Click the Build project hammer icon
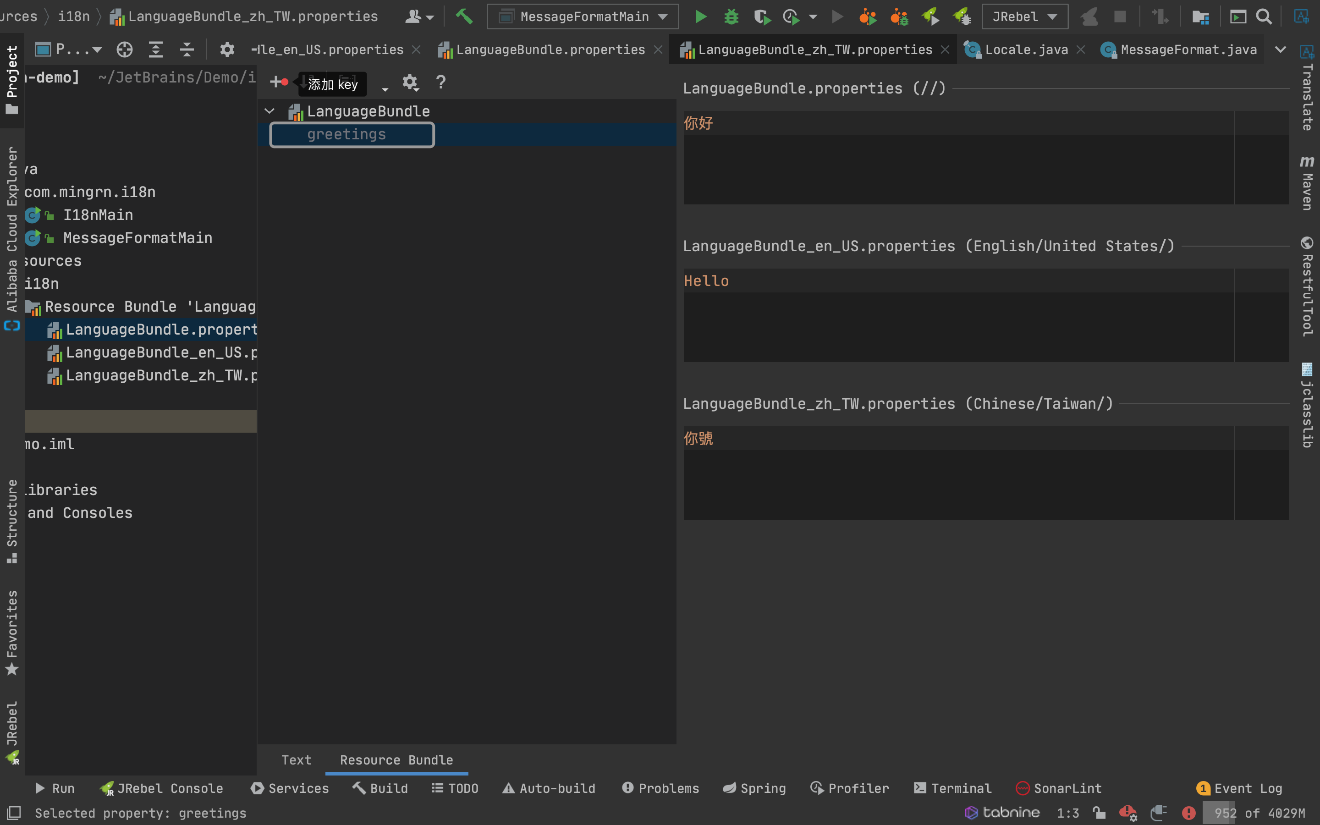The width and height of the screenshot is (1320, 825). click(x=464, y=16)
